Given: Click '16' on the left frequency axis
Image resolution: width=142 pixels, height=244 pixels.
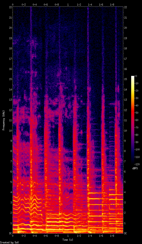Looking at the screenshot, I should (x=10, y=69).
